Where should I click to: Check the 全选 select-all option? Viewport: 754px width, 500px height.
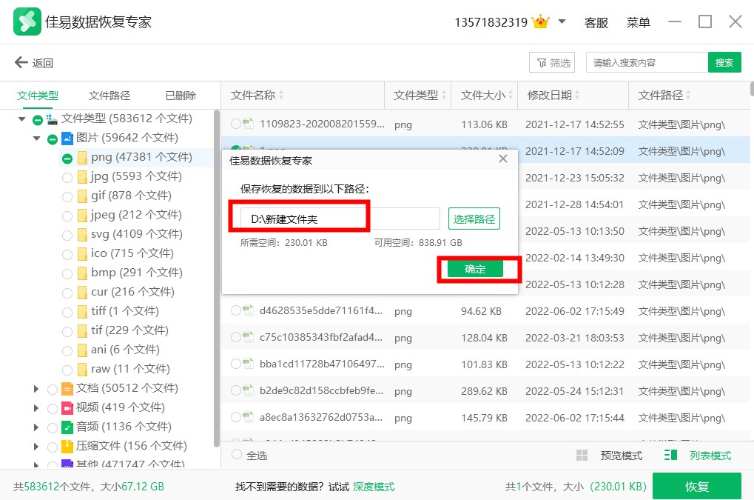click(x=237, y=454)
